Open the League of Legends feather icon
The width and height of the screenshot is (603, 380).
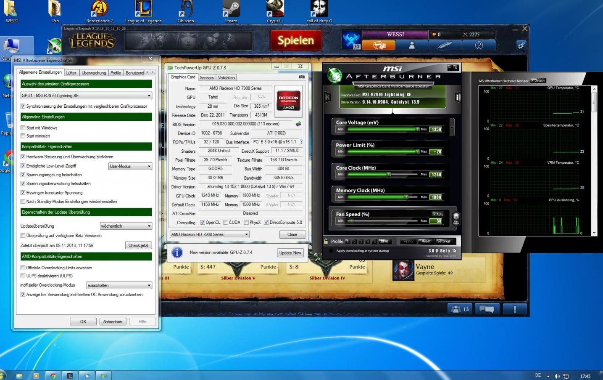click(445, 45)
